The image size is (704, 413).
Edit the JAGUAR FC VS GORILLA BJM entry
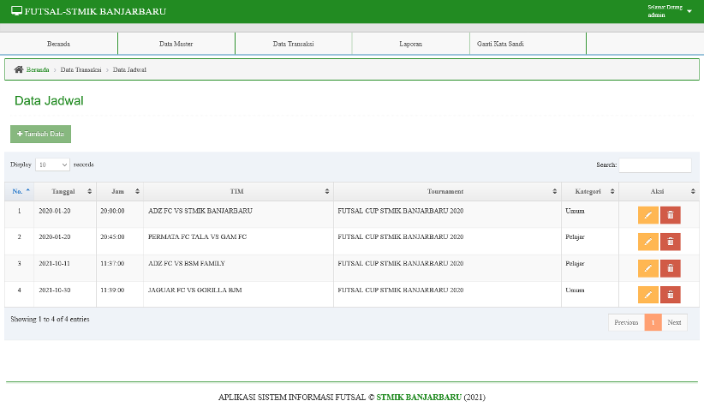tap(647, 295)
